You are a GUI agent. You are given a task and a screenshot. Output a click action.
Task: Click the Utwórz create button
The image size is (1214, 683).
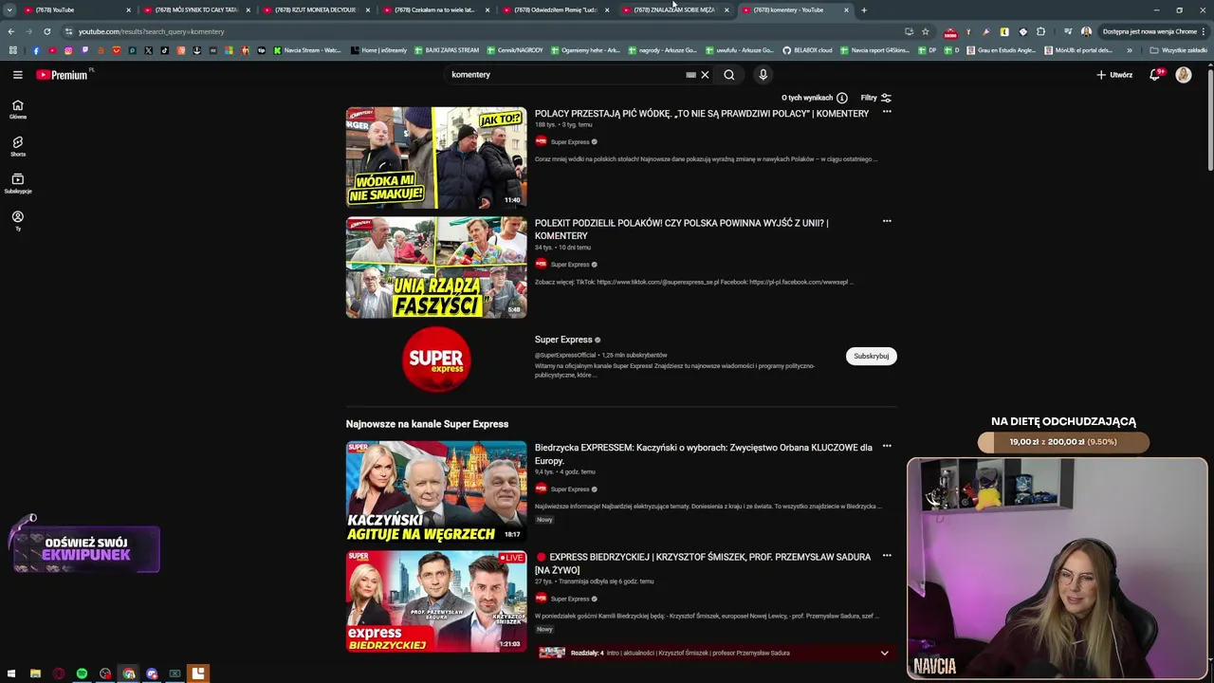pos(1114,75)
